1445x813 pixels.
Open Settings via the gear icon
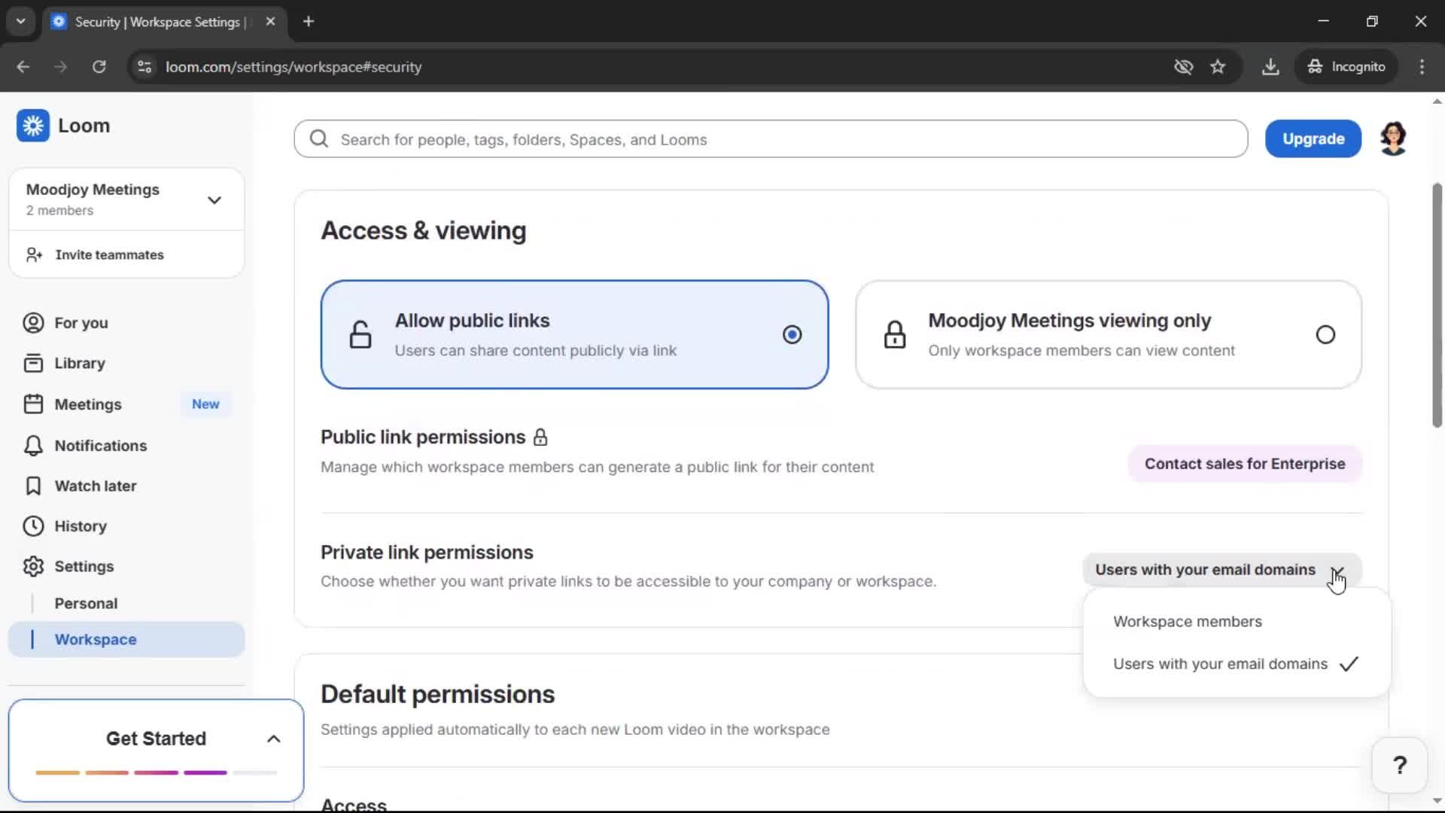click(32, 566)
